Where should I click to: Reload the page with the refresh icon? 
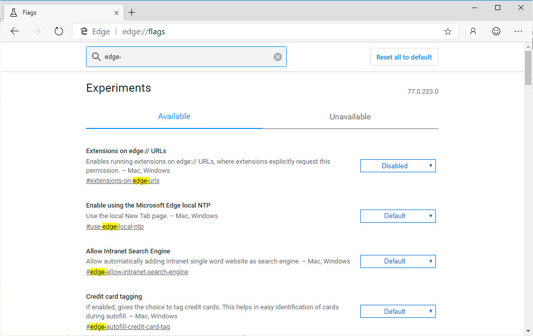coord(59,31)
